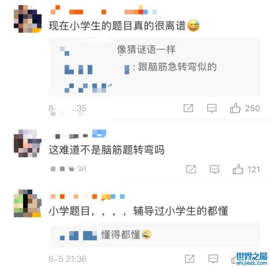Open the reply 懂得都懂
Viewport: 270px width, 267px height.
pos(126,235)
